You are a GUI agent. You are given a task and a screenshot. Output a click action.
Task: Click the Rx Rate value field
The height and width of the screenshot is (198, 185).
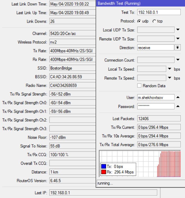pos(73,59)
